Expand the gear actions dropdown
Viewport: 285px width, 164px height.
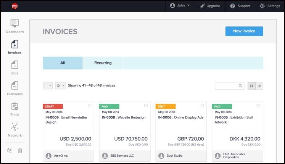pos(60,86)
